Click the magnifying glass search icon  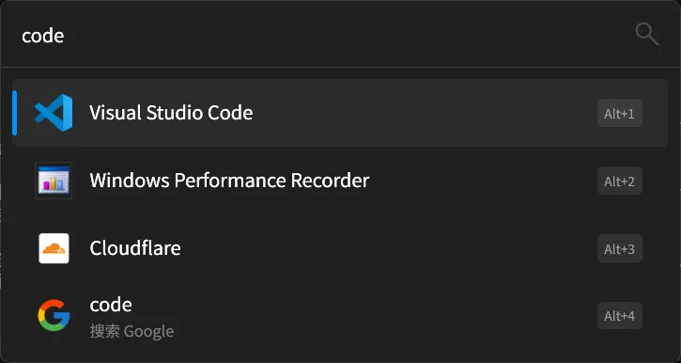(x=647, y=35)
